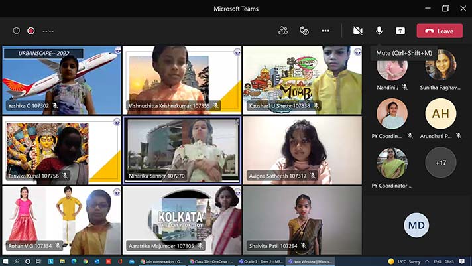
Task: Click the MD profile avatar
Action: click(x=416, y=225)
